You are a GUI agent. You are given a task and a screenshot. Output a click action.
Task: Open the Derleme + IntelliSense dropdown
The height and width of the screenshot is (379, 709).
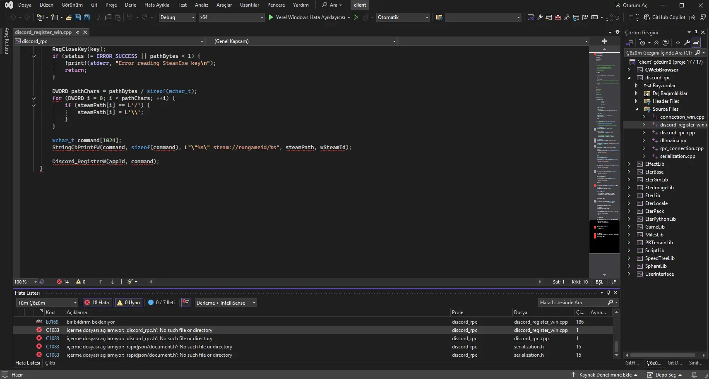tap(226, 303)
